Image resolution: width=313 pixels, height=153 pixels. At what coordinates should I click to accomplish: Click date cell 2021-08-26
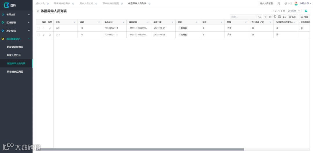click(x=159, y=35)
